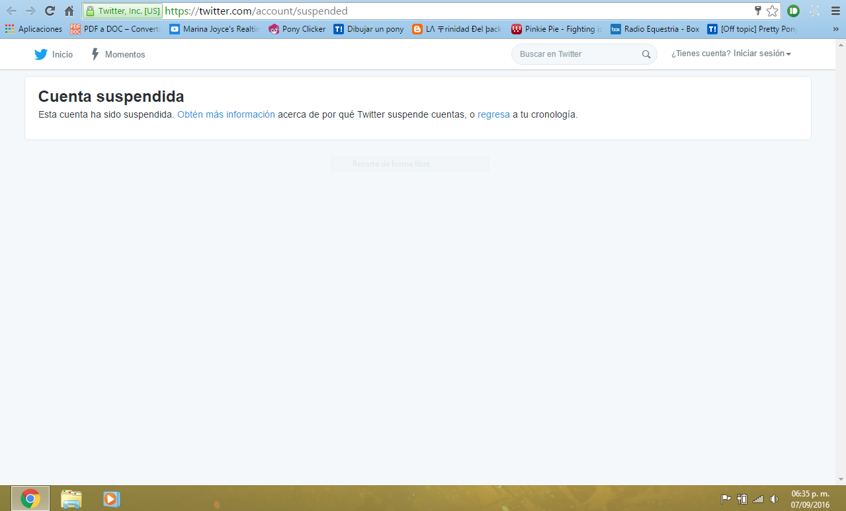
Task: Go to browser home page icon
Action: [x=69, y=11]
